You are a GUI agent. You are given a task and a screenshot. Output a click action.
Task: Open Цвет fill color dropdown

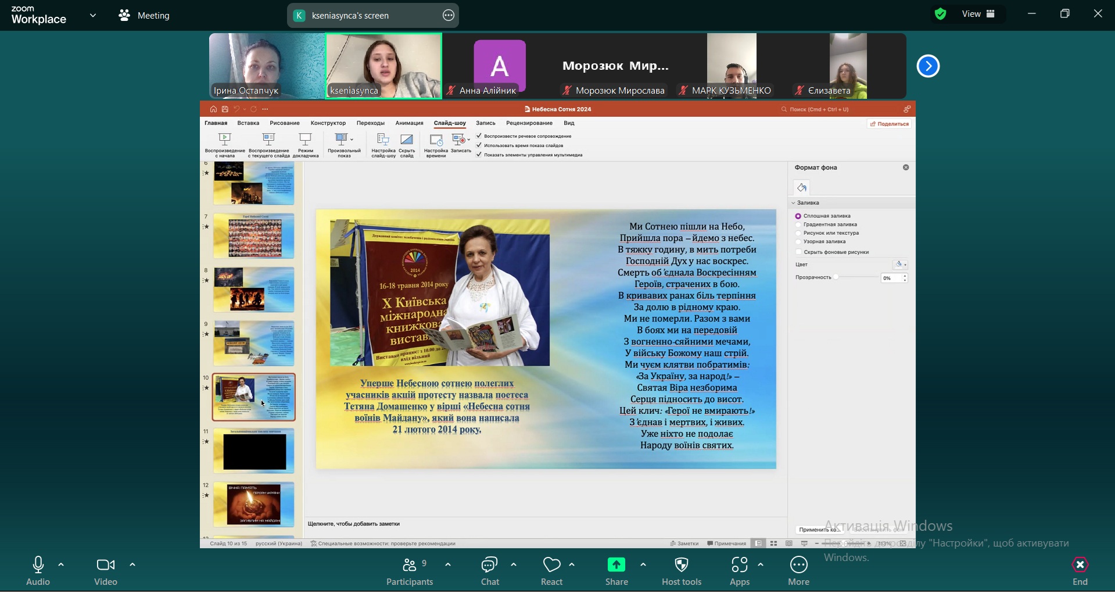pos(901,265)
